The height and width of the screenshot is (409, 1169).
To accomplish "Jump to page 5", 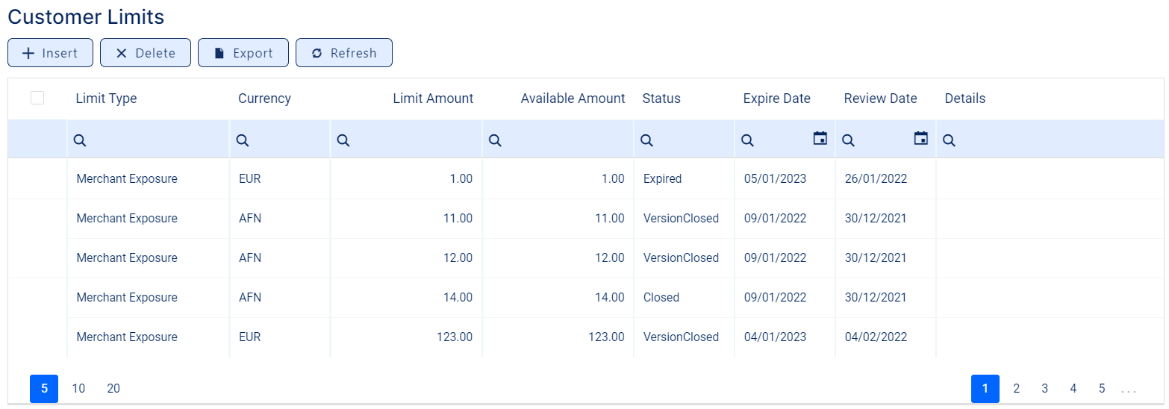I will click(x=1101, y=388).
